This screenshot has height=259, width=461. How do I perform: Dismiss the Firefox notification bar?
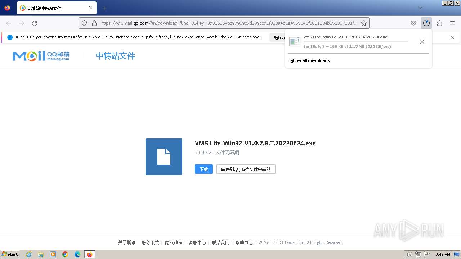point(452,37)
